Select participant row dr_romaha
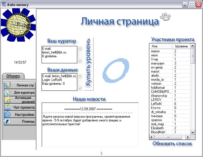 pyautogui.click(x=170, y=112)
